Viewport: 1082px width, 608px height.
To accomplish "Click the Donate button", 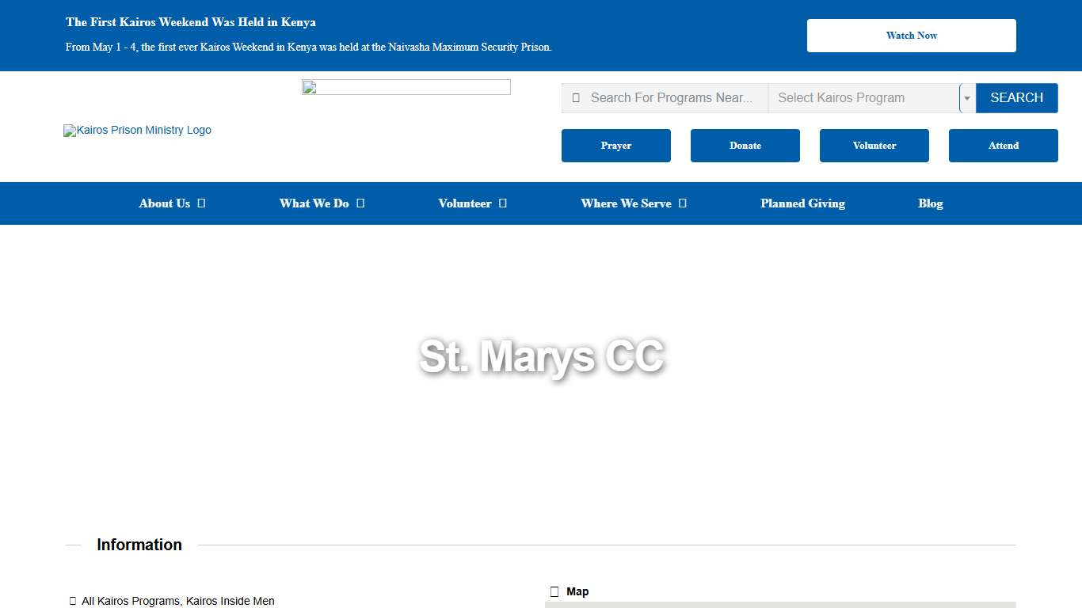I will click(745, 146).
